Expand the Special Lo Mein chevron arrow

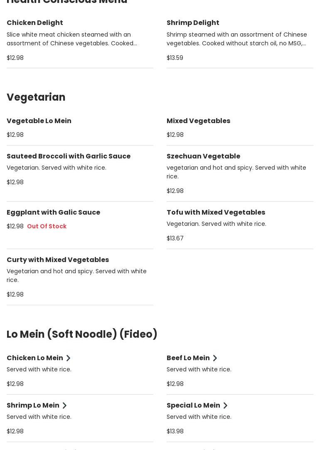click(225, 405)
